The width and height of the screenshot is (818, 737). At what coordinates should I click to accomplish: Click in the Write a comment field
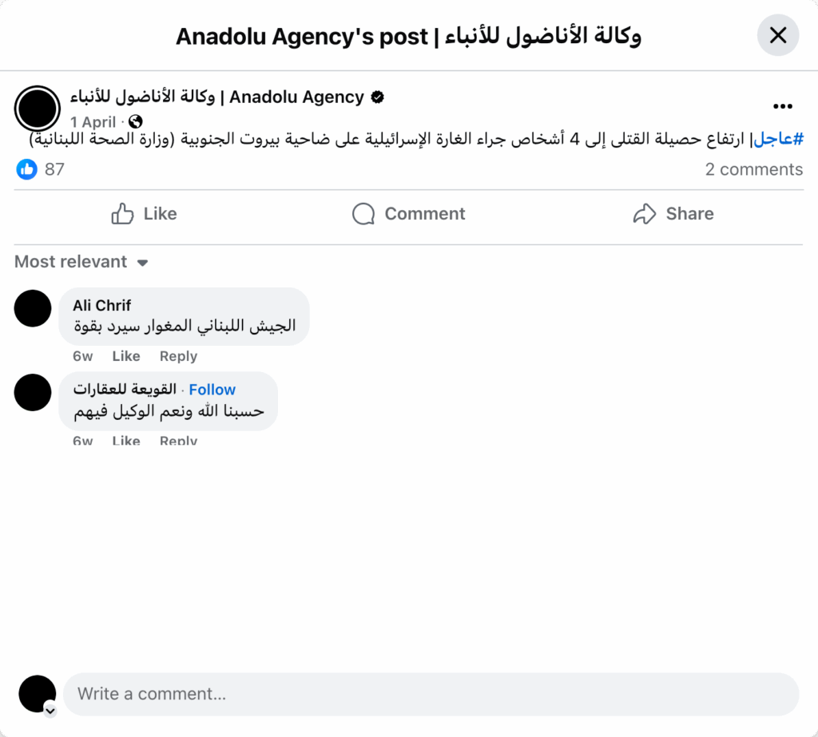431,694
